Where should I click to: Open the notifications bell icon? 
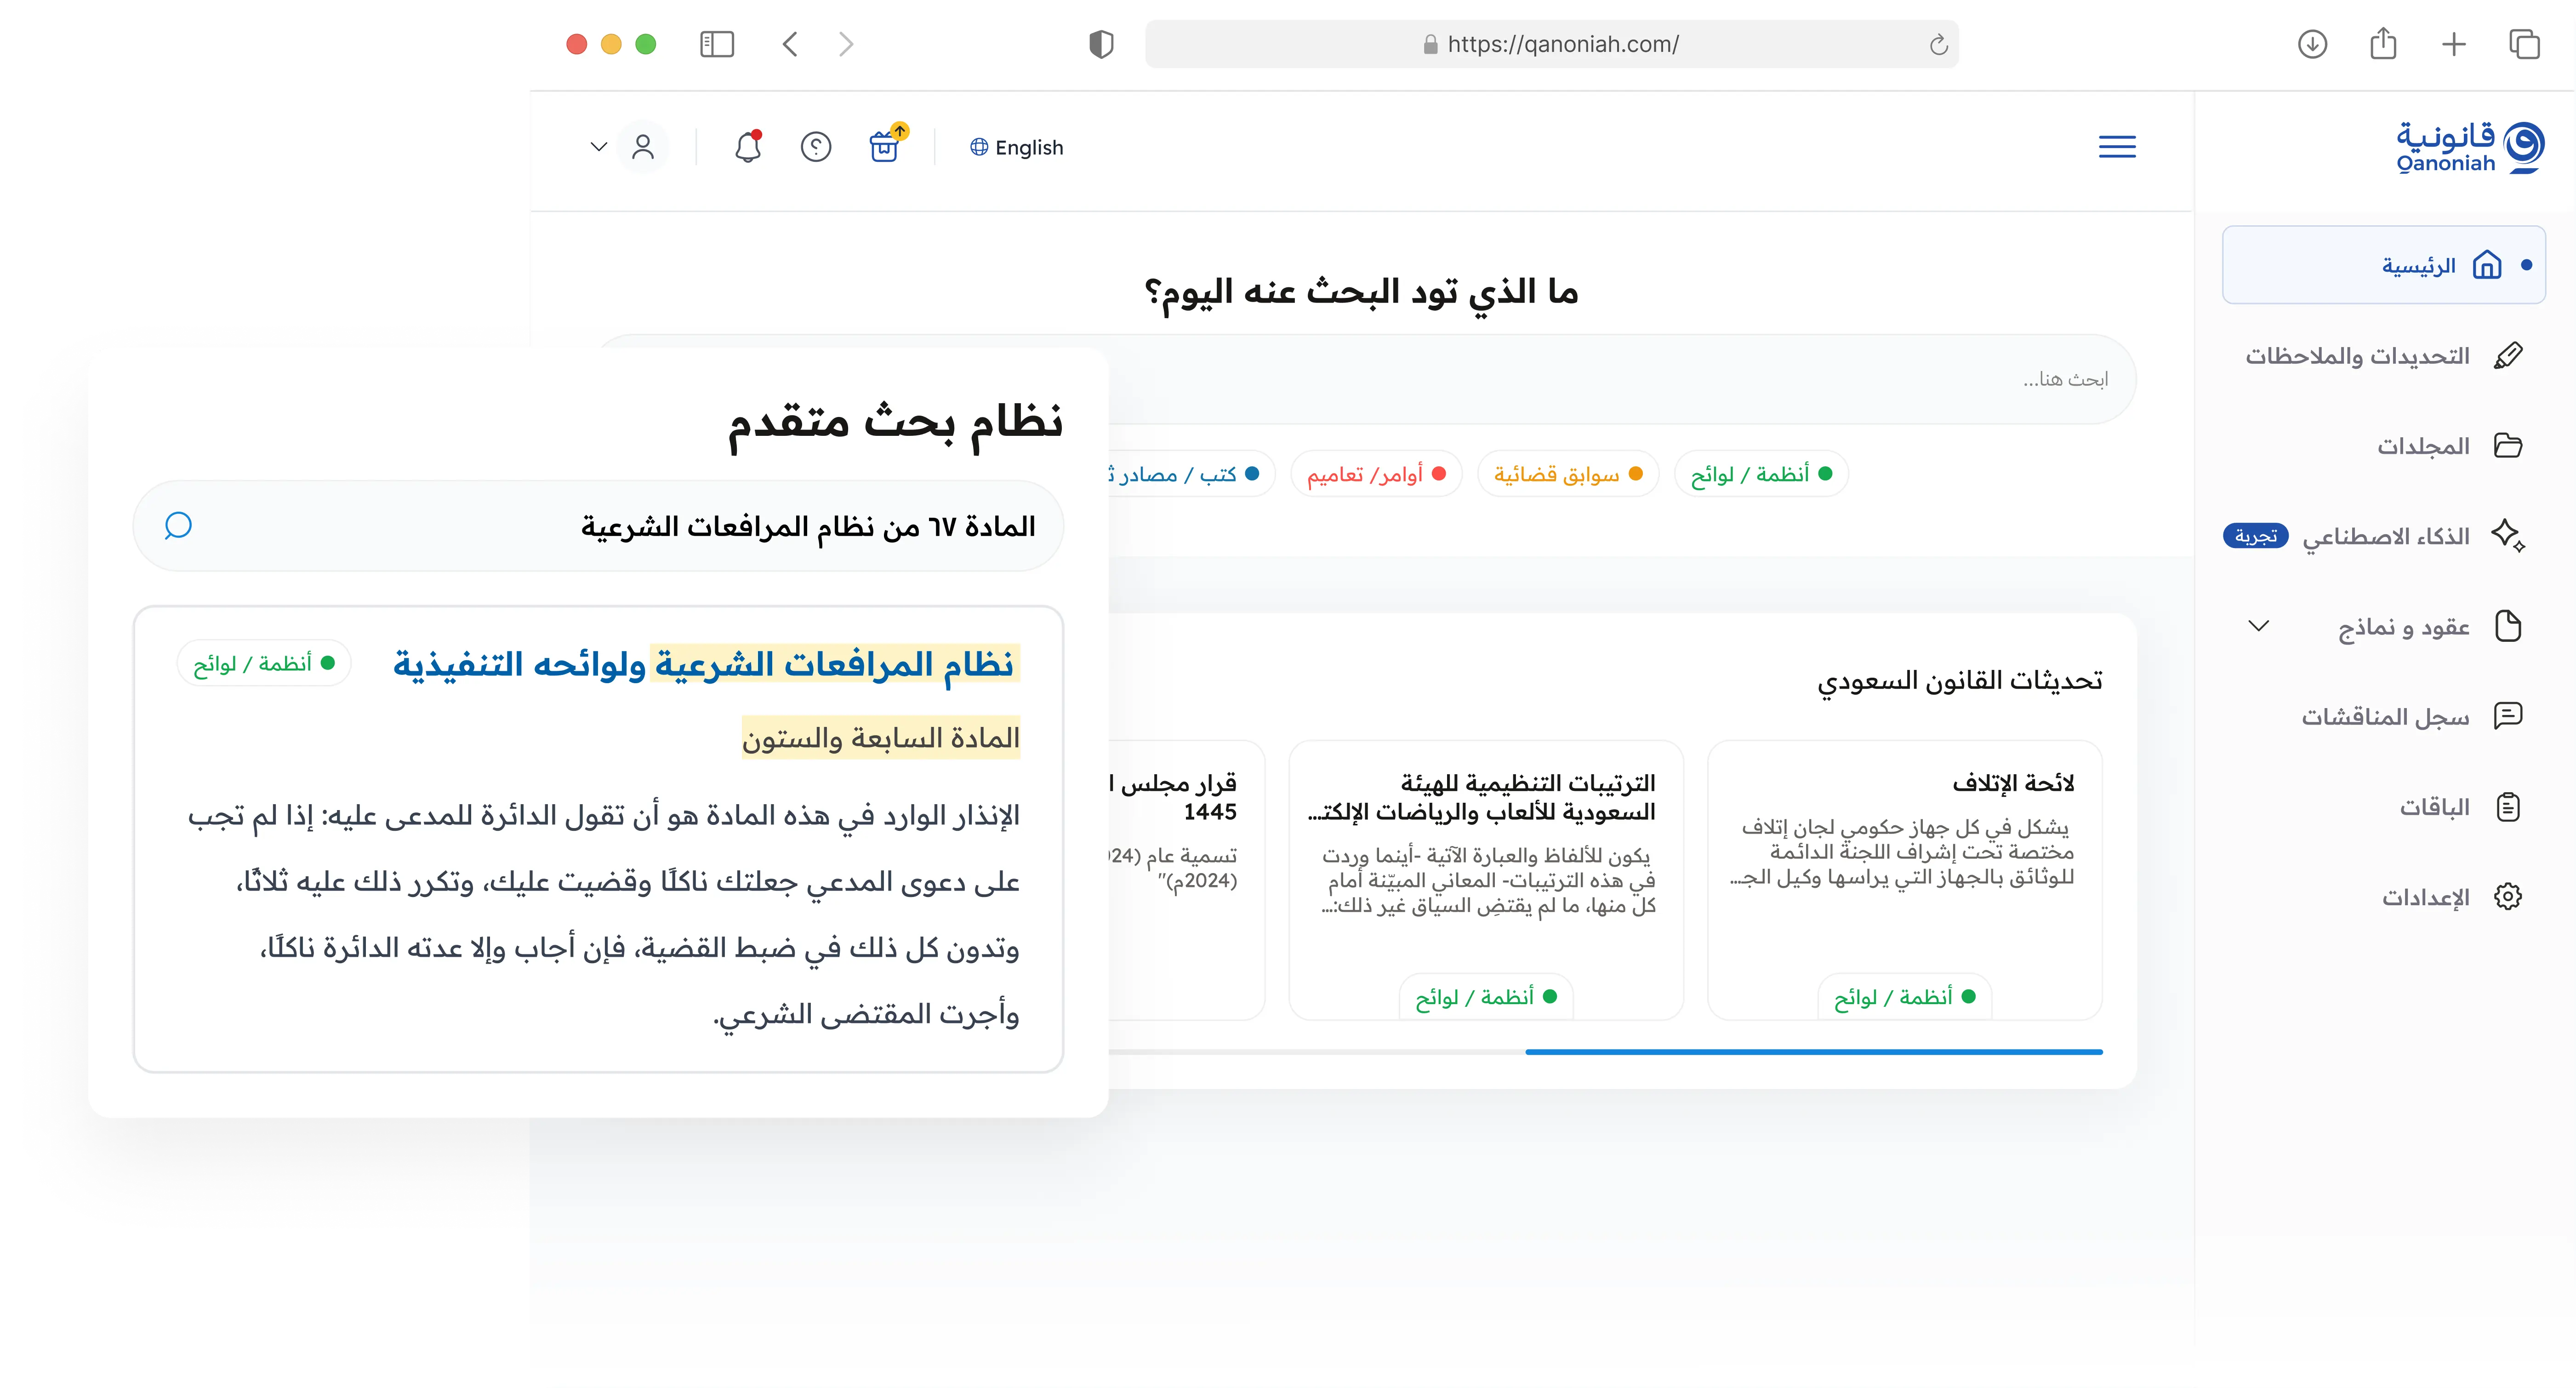click(748, 147)
